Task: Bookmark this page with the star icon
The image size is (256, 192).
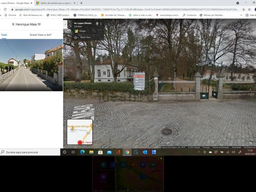Action: click(250, 10)
